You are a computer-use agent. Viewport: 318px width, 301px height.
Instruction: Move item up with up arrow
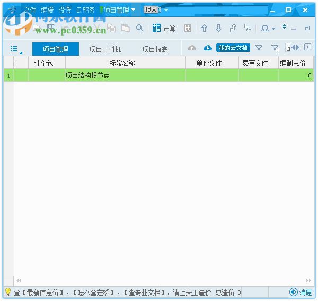(204, 28)
